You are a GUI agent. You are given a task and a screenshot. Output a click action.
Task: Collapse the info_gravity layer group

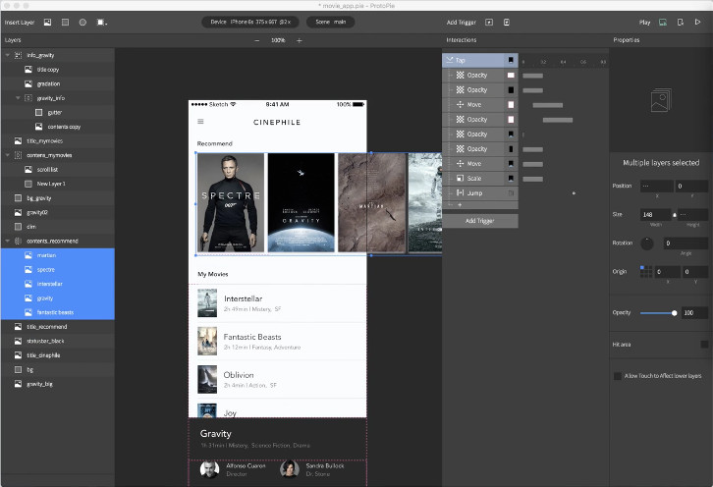coord(7,55)
